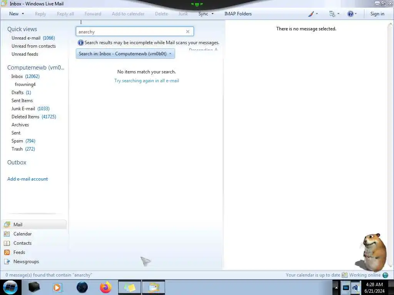Open the black box taskbar icon
Viewport: 394px width, 295px height.
[34, 287]
